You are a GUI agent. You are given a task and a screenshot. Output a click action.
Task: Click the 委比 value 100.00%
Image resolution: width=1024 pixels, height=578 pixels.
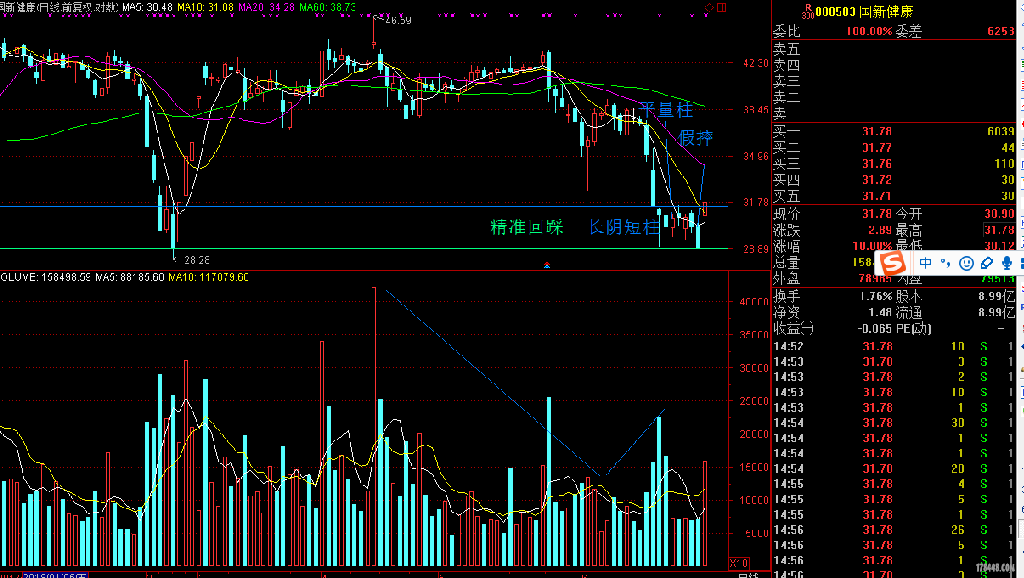tap(869, 31)
